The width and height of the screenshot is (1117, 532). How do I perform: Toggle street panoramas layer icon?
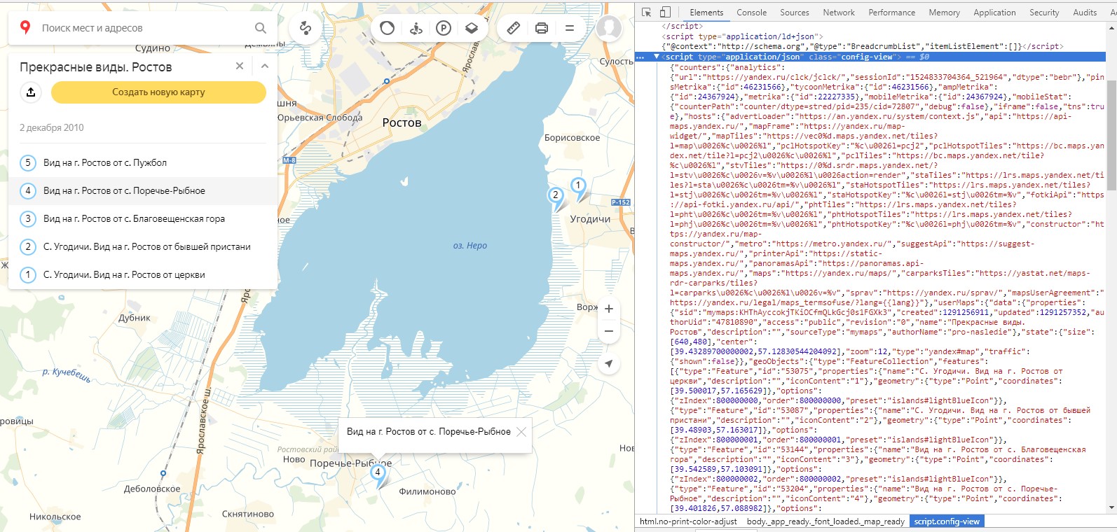(416, 28)
